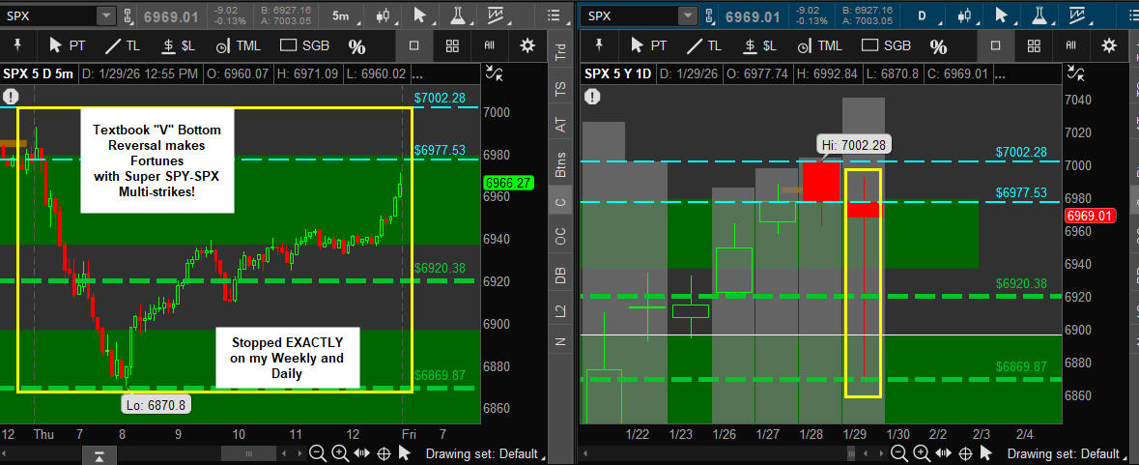
Task: Click the % percent tool in right chart
Action: pos(937,45)
